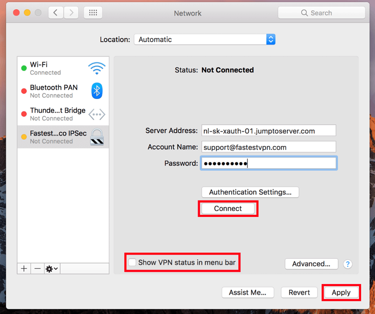The height and width of the screenshot is (314, 375).
Task: Select Bluetooth PAN in the services list
Action: [63, 91]
